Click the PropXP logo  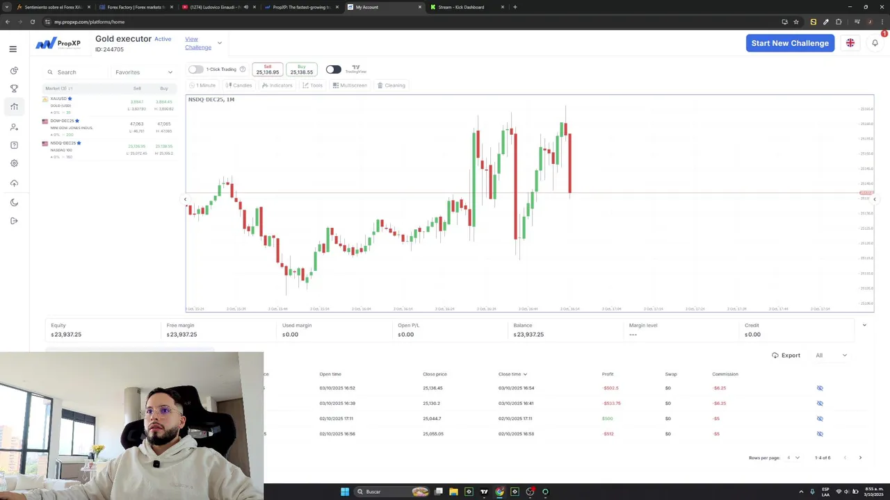click(x=58, y=43)
